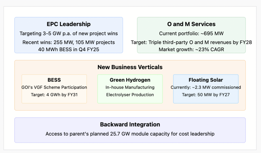Image resolution: width=261 pixels, height=153 pixels.
Task: Select 'Market growth: ~23% CAGR' text
Action: coord(191,49)
